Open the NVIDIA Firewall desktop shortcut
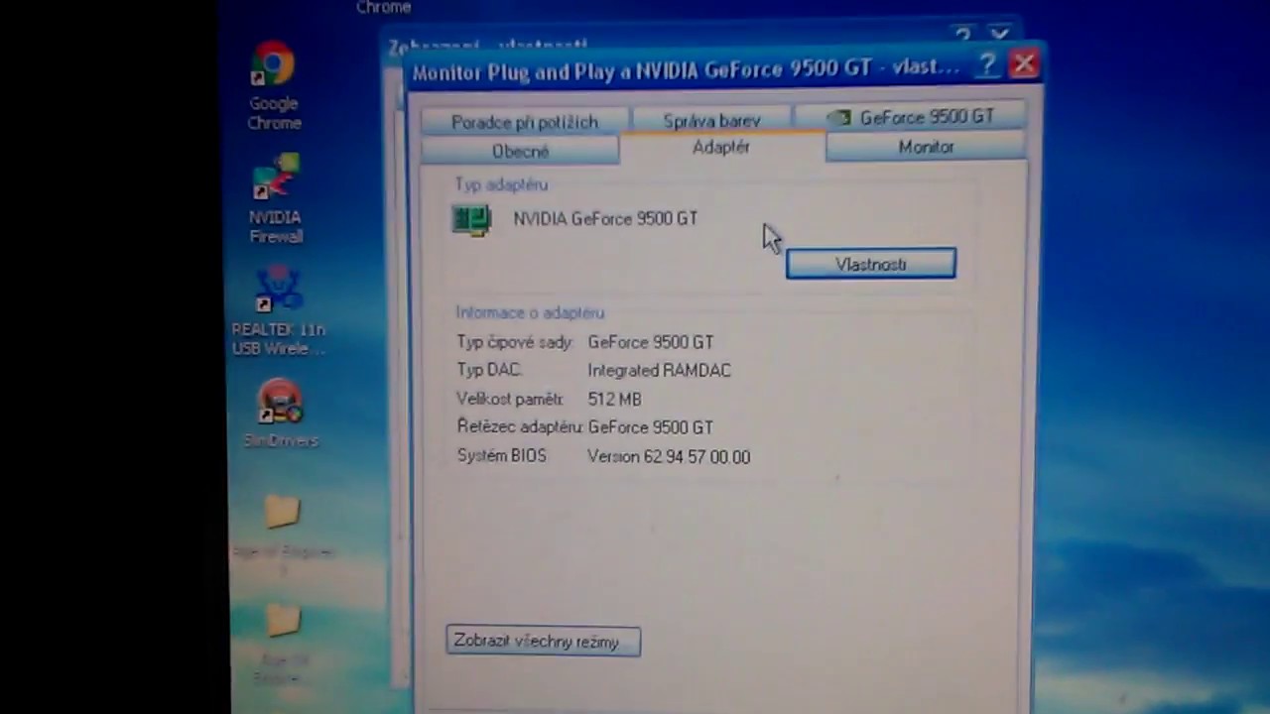Screen dimensions: 1270x714 tap(275, 198)
